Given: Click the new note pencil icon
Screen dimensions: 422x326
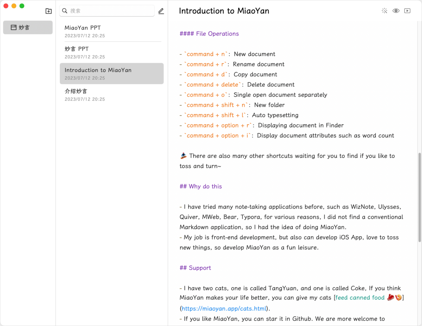Looking at the screenshot, I should pos(161,11).
